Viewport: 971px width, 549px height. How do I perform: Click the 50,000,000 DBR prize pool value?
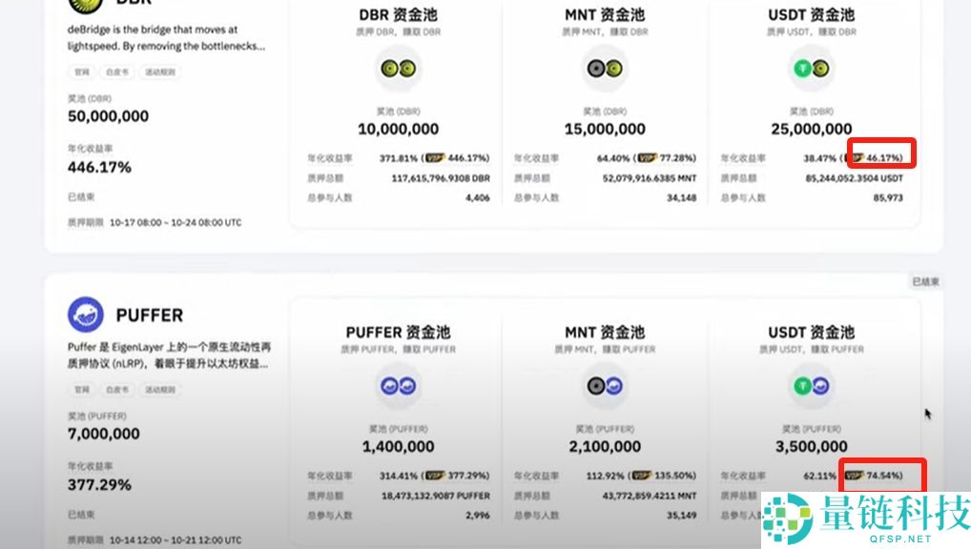(x=108, y=116)
